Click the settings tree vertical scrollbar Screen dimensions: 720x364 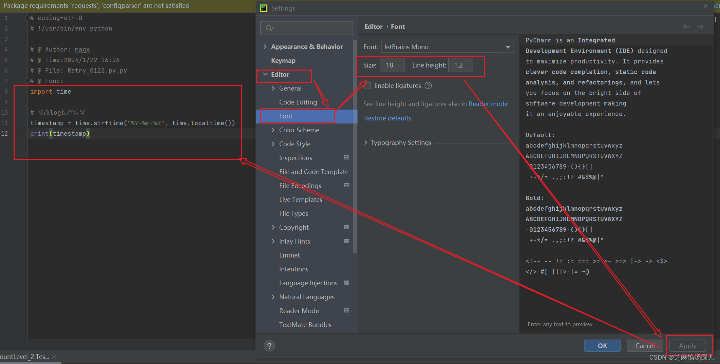tap(355, 146)
